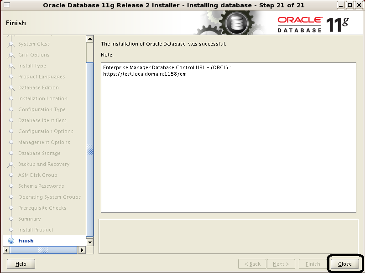Click the sidebar scroll up arrow
365x273 pixels.
pos(89,39)
